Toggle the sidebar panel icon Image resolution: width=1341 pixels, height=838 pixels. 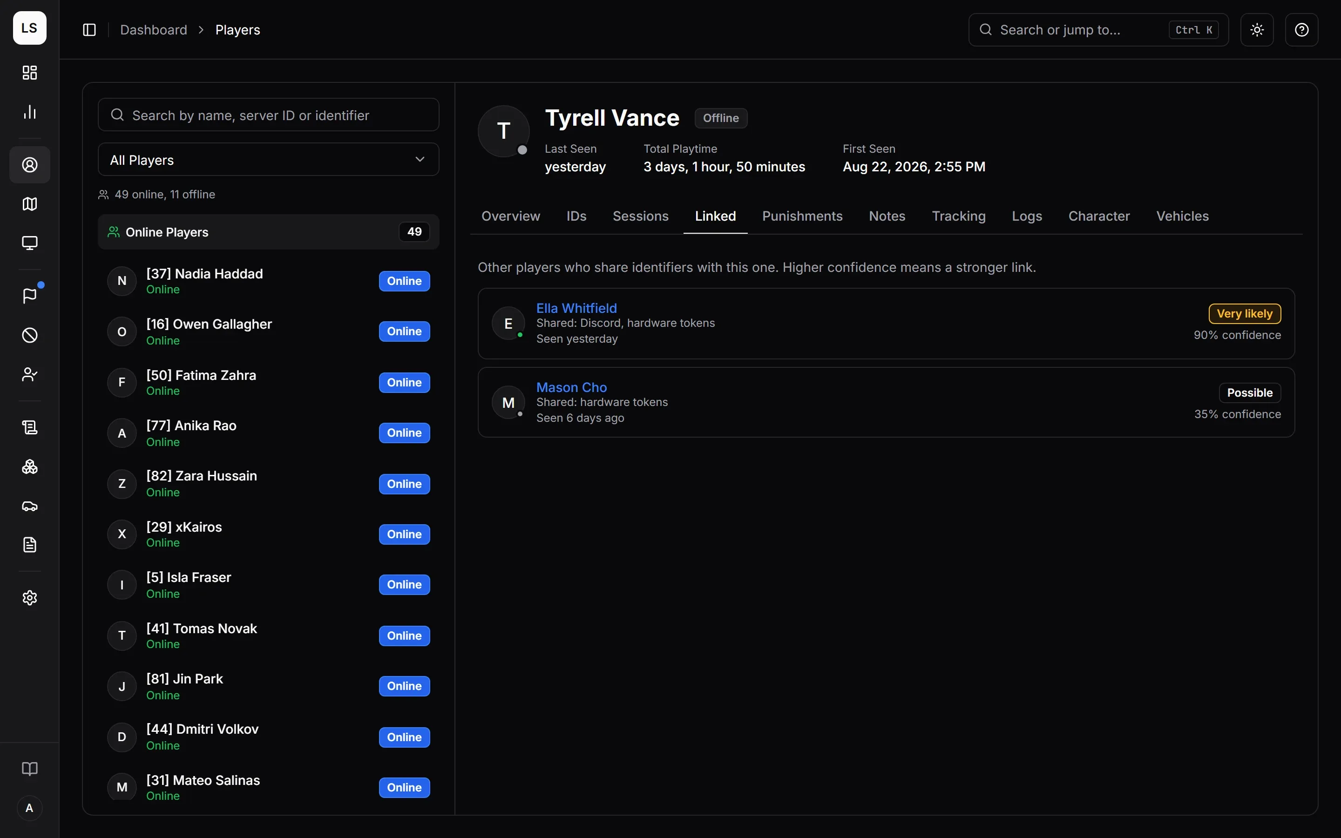(x=89, y=30)
